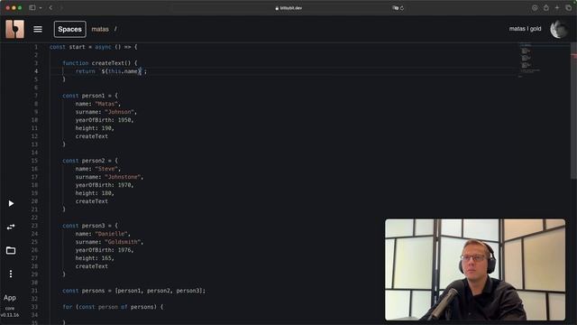Viewport: 577px width, 325px height.
Task: Click 'height: 190' line
Action: tap(95, 128)
